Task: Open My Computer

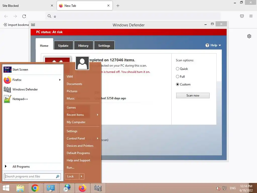Action: (76, 122)
